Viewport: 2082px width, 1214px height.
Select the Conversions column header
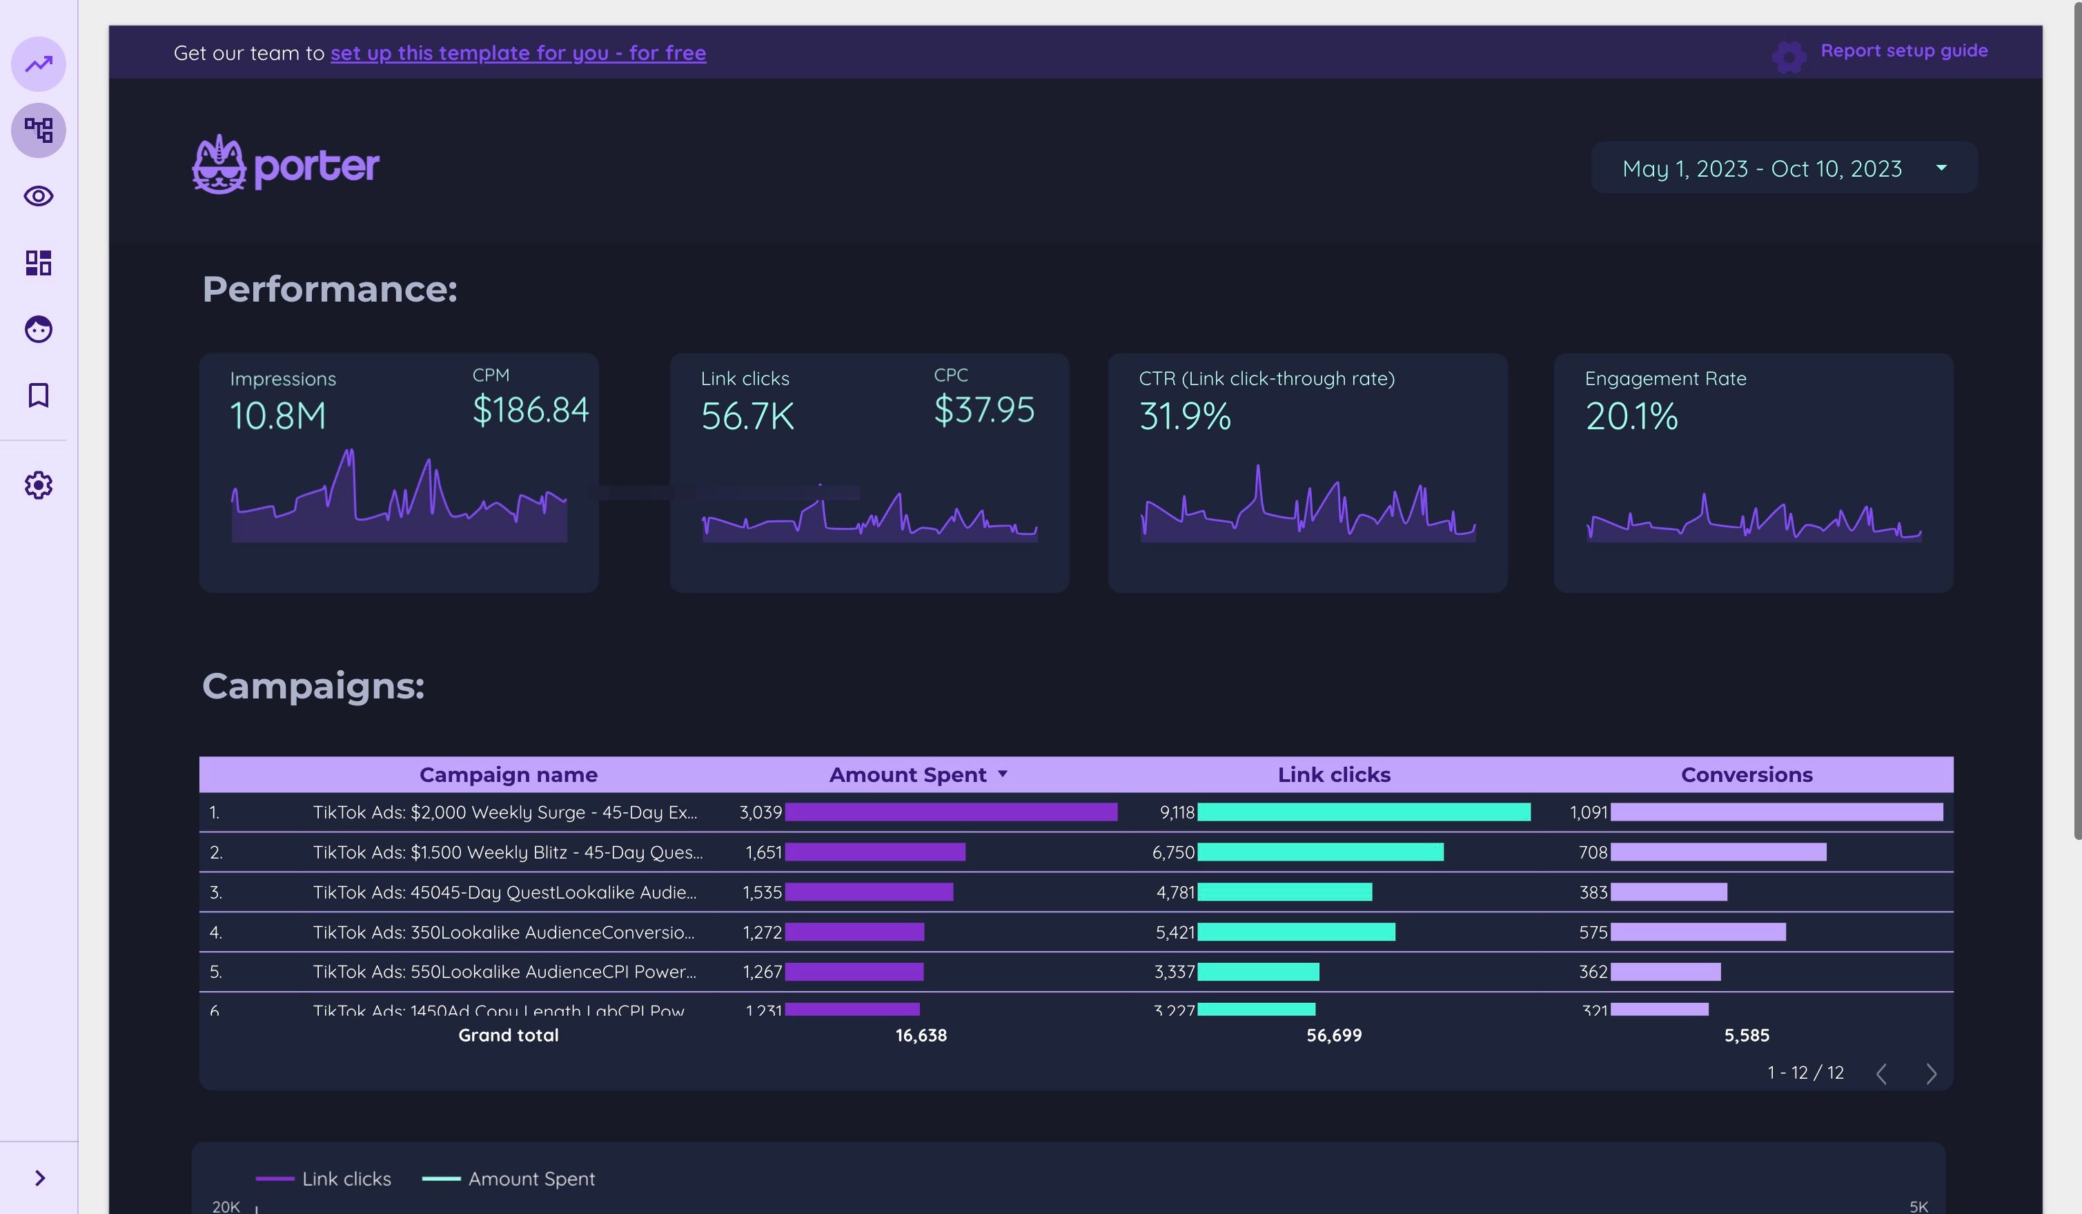1747,774
